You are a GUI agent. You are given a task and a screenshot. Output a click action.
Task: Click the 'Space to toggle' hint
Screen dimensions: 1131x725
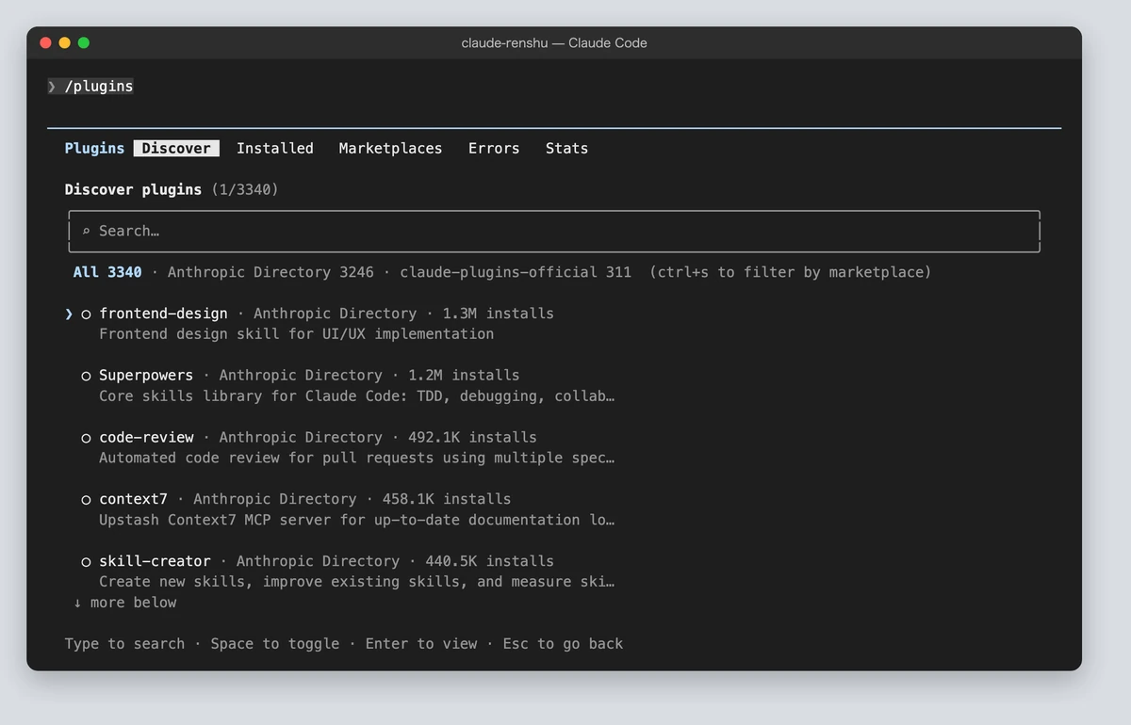(x=275, y=644)
